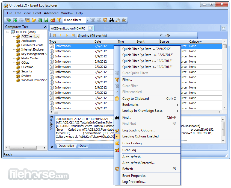Click the Color Coding palette icon
This screenshot has height=188, width=231.
coord(117,143)
